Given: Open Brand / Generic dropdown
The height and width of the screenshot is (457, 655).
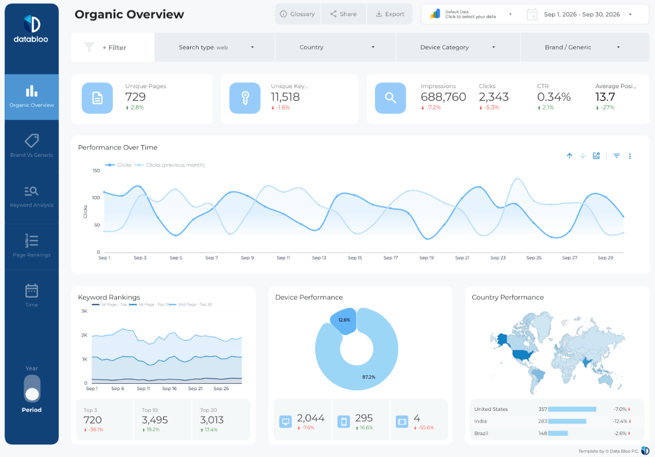Looking at the screenshot, I should pos(585,47).
